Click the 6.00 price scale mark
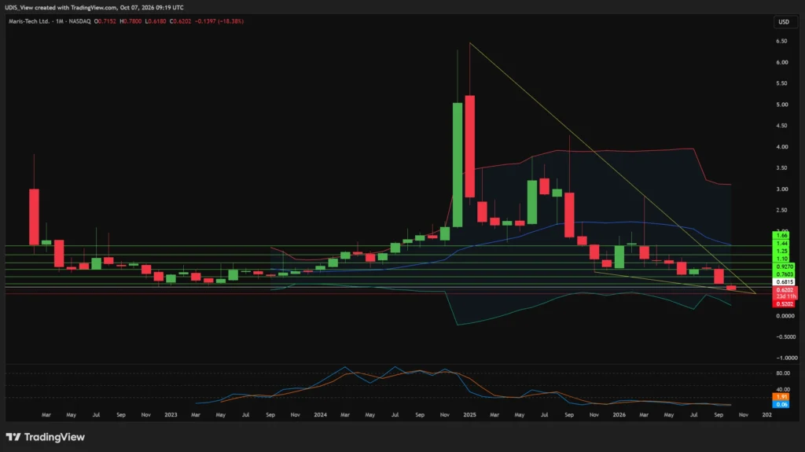Viewport: 805px width, 452px height. [782, 62]
